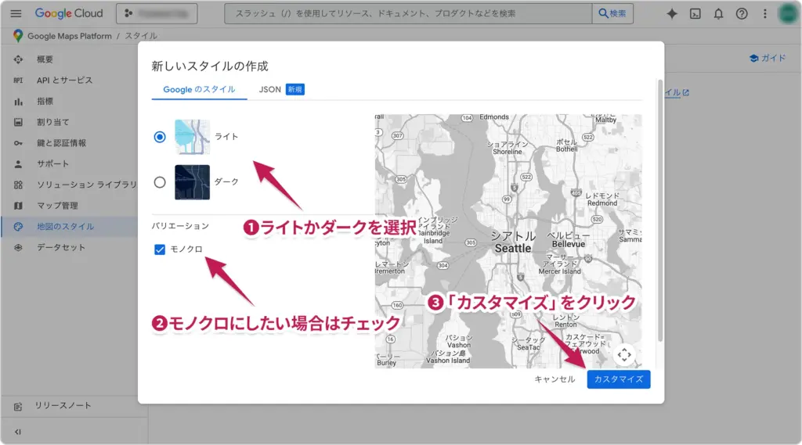Click the search input field

(x=408, y=14)
